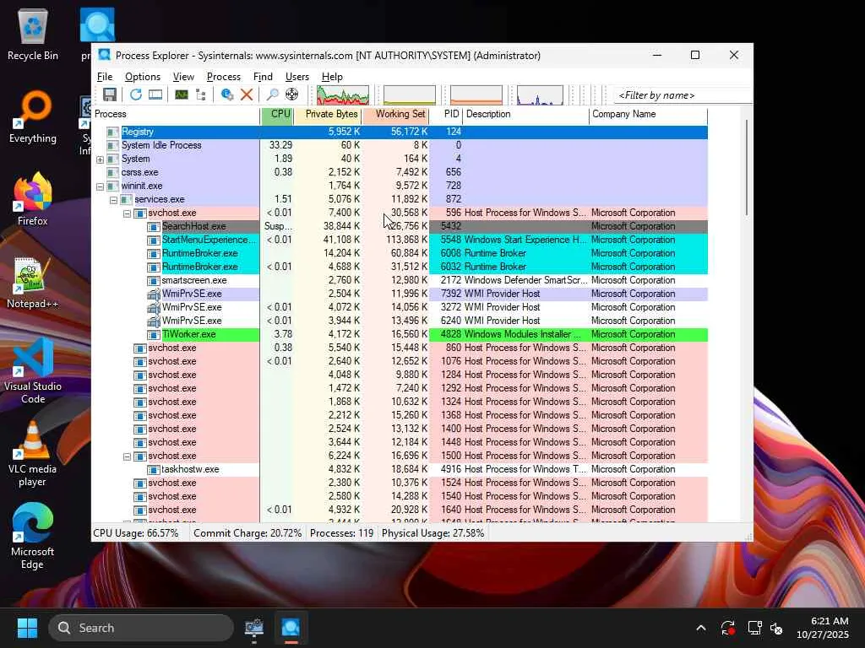Click the Process Explorer taskbar icon
This screenshot has height=648, width=865.
[x=291, y=628]
